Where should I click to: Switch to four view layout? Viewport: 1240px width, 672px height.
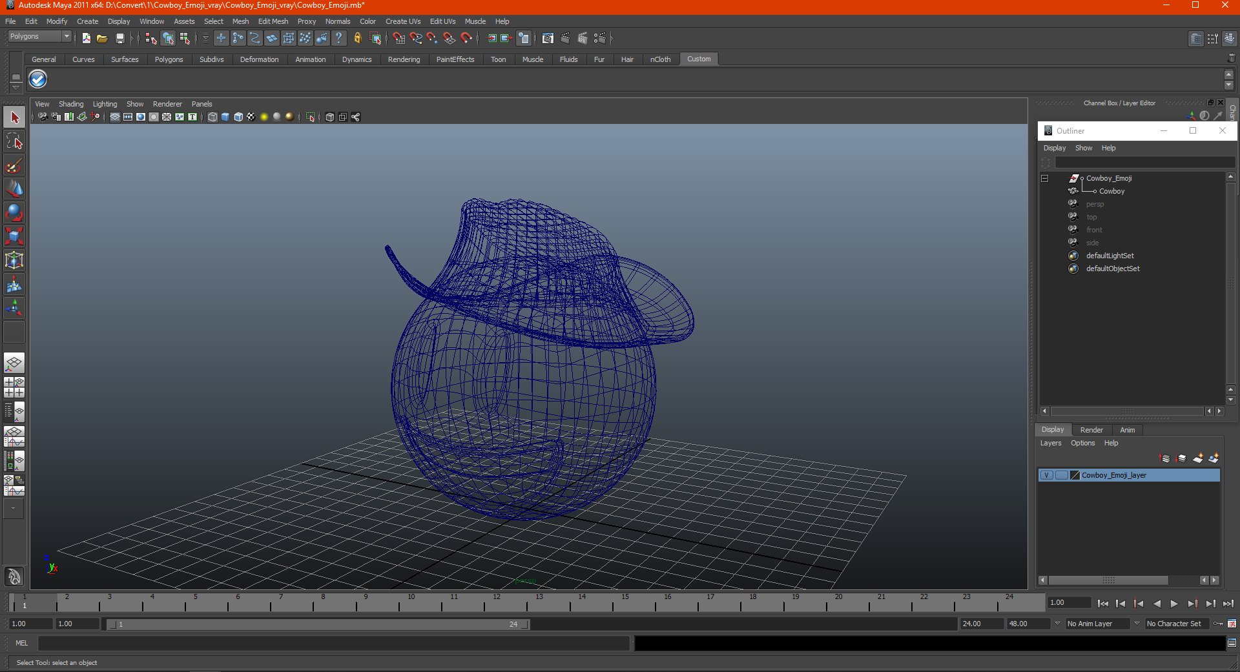point(14,387)
